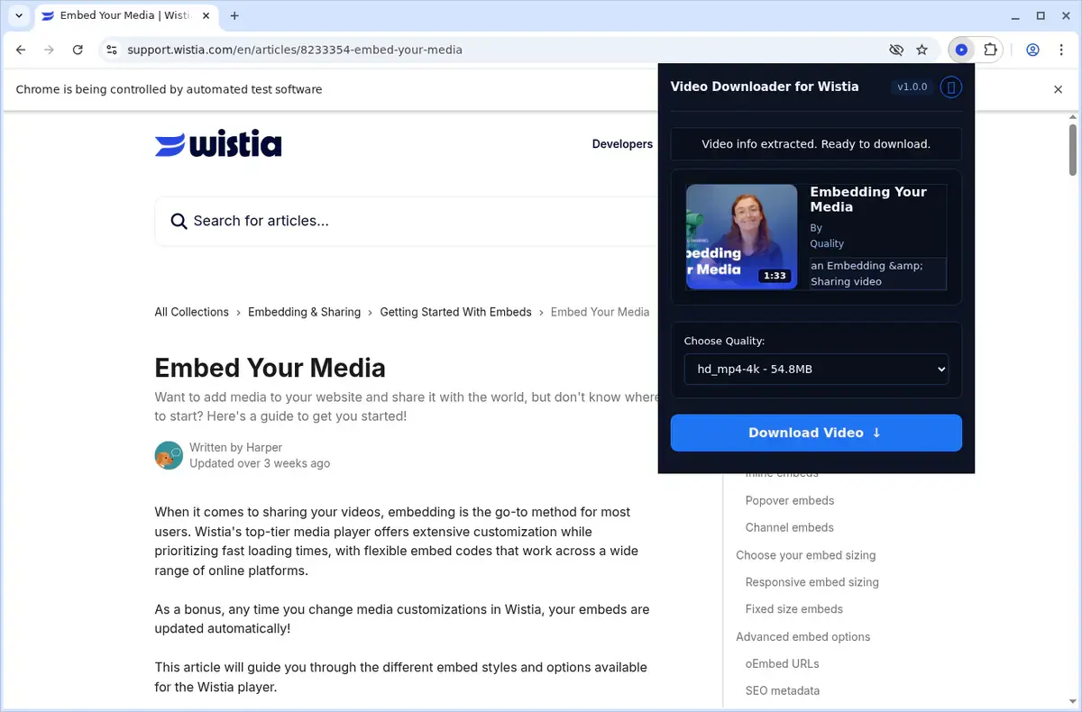Screen dimensions: 1082x712
Task: Close the Embed Your Media tab
Action: tap(205, 15)
